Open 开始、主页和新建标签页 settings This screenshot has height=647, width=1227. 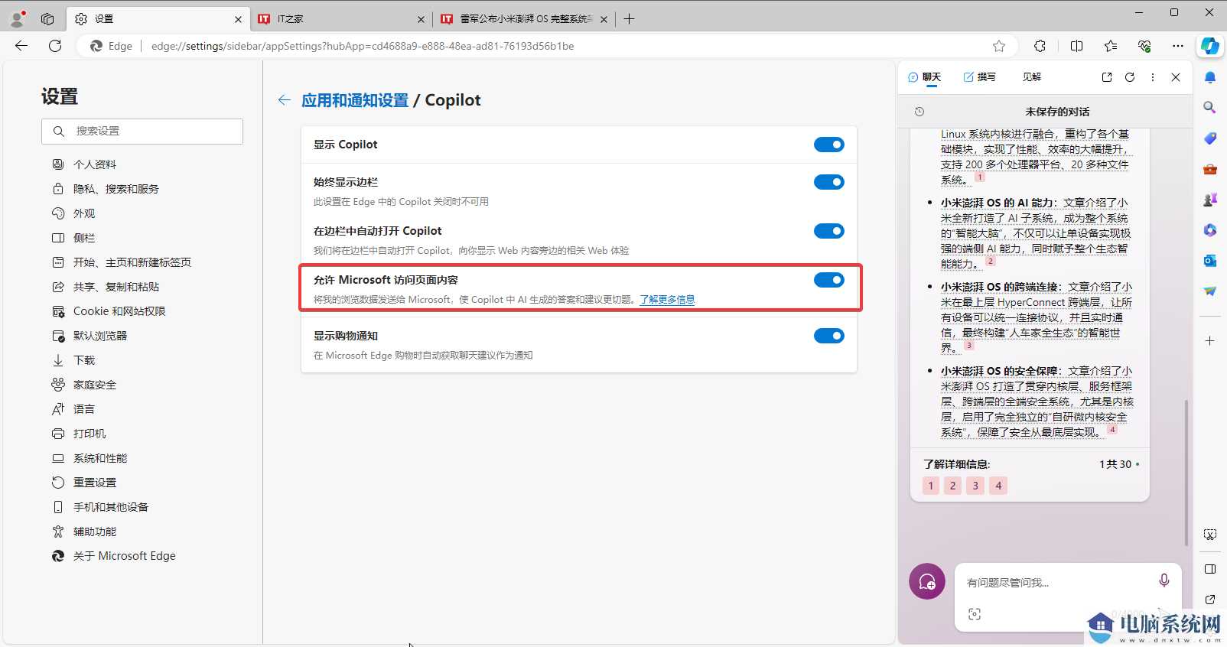point(132,262)
